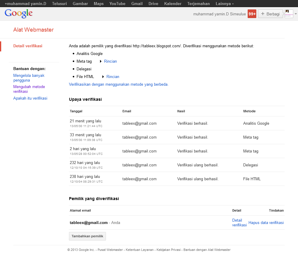This screenshot has width=298, height=263.
Task: Open Gambar in top bar
Action: 80,4
